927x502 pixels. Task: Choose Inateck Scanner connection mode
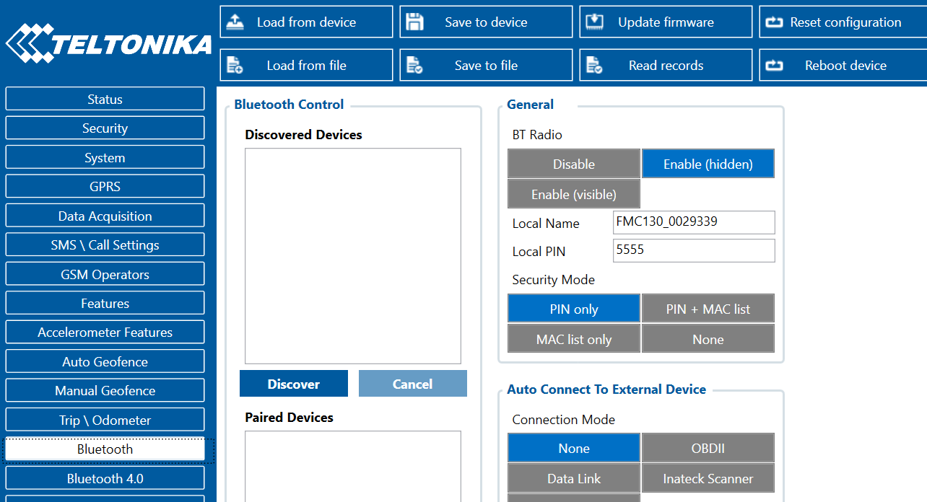[708, 479]
